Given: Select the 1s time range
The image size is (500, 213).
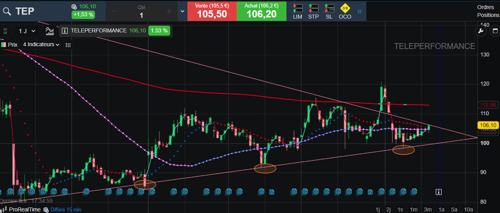Looking at the screenshot, I should click(400, 209).
